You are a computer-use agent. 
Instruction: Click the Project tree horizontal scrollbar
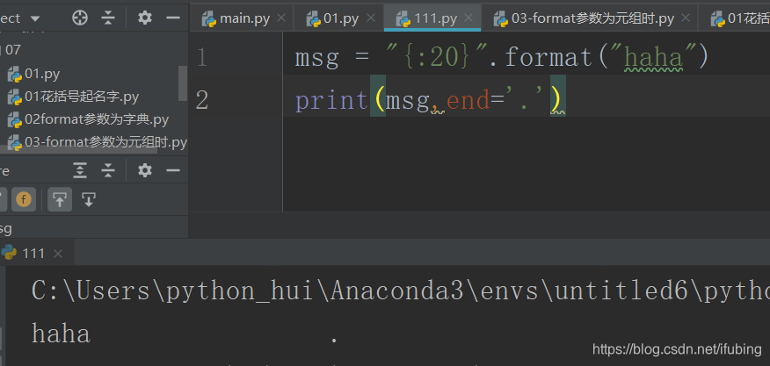[x=78, y=150]
